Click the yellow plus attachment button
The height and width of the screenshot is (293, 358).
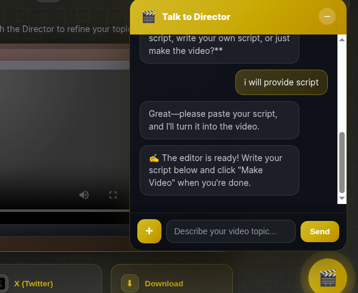[x=149, y=231]
